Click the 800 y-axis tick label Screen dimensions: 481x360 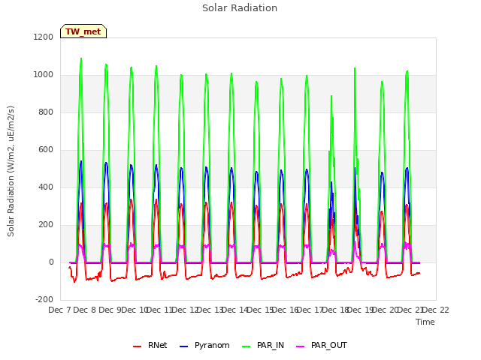click(46, 112)
